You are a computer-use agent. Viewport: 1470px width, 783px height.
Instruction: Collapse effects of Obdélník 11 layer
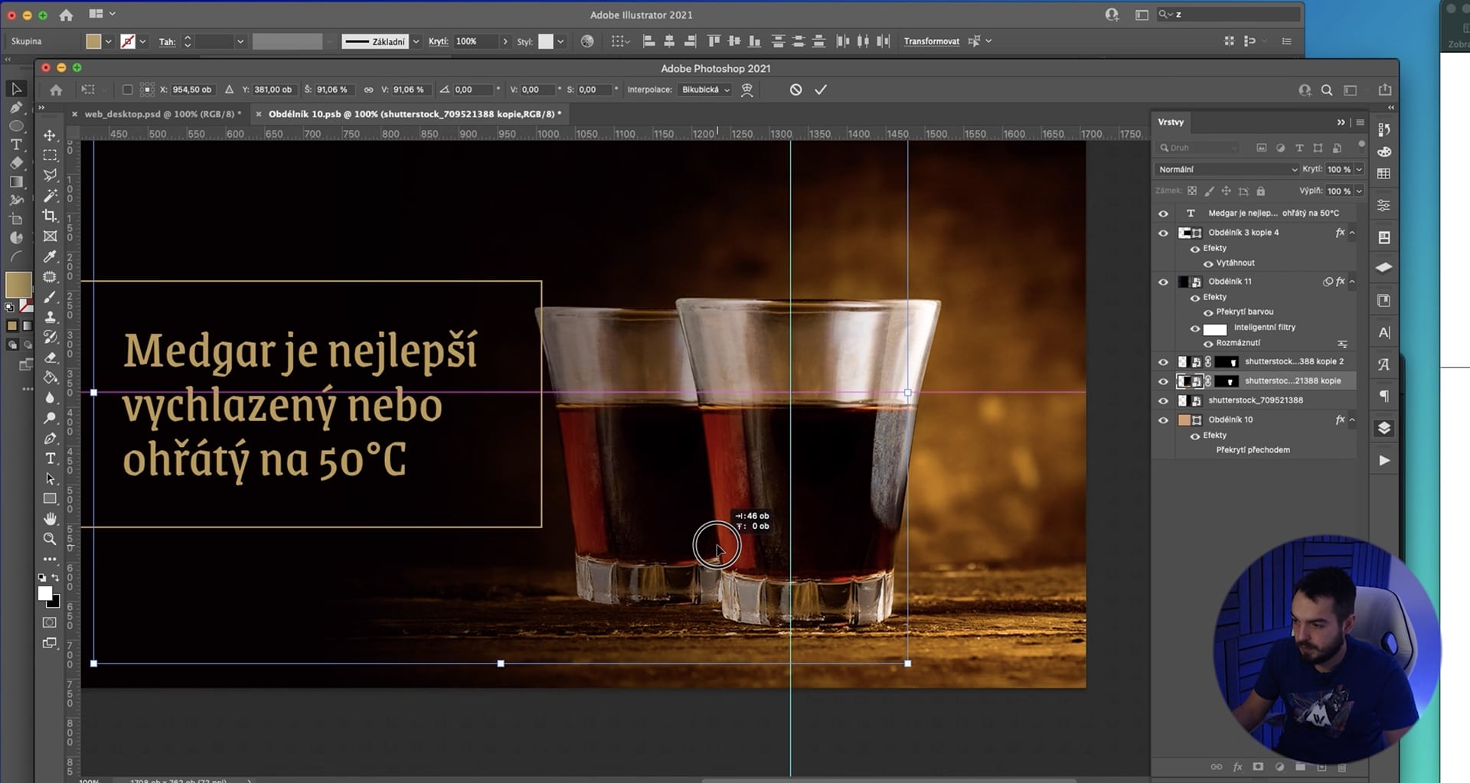tap(1352, 282)
